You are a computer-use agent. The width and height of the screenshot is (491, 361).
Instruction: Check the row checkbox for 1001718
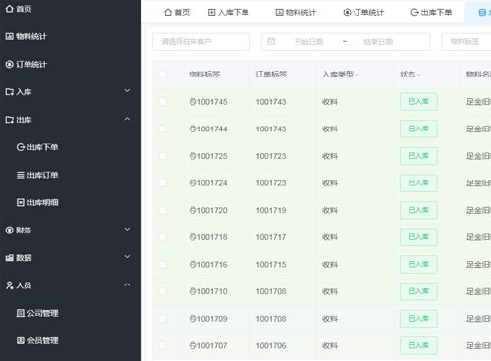[x=162, y=237]
